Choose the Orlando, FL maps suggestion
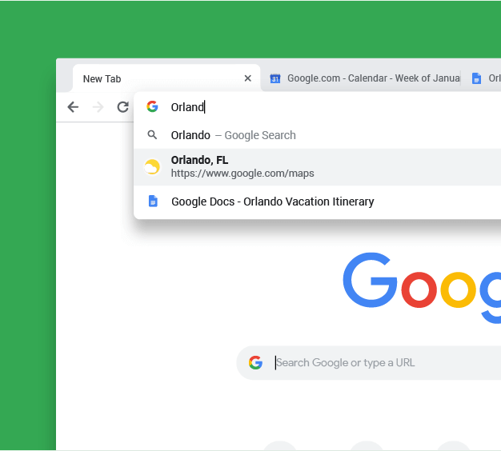The width and height of the screenshot is (501, 451). coord(317,167)
